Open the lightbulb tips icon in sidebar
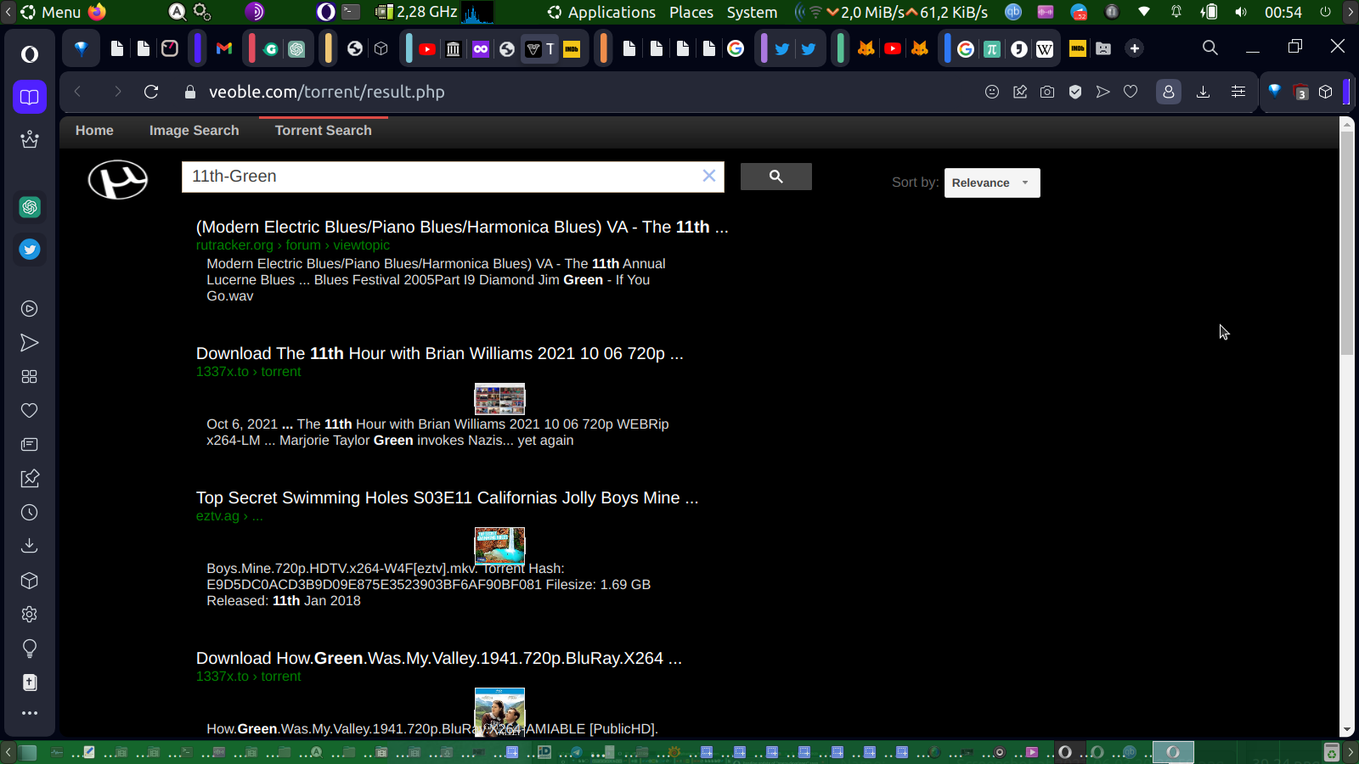 pos(30,649)
